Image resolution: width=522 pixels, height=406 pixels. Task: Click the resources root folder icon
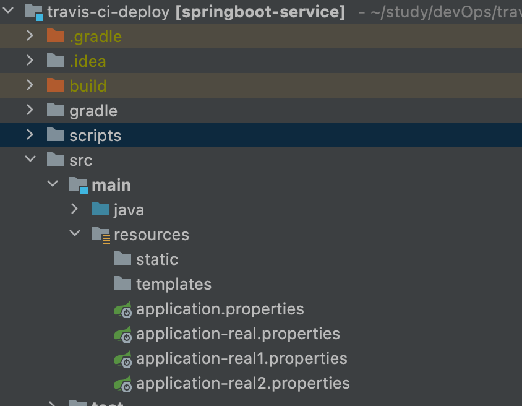pyautogui.click(x=101, y=235)
